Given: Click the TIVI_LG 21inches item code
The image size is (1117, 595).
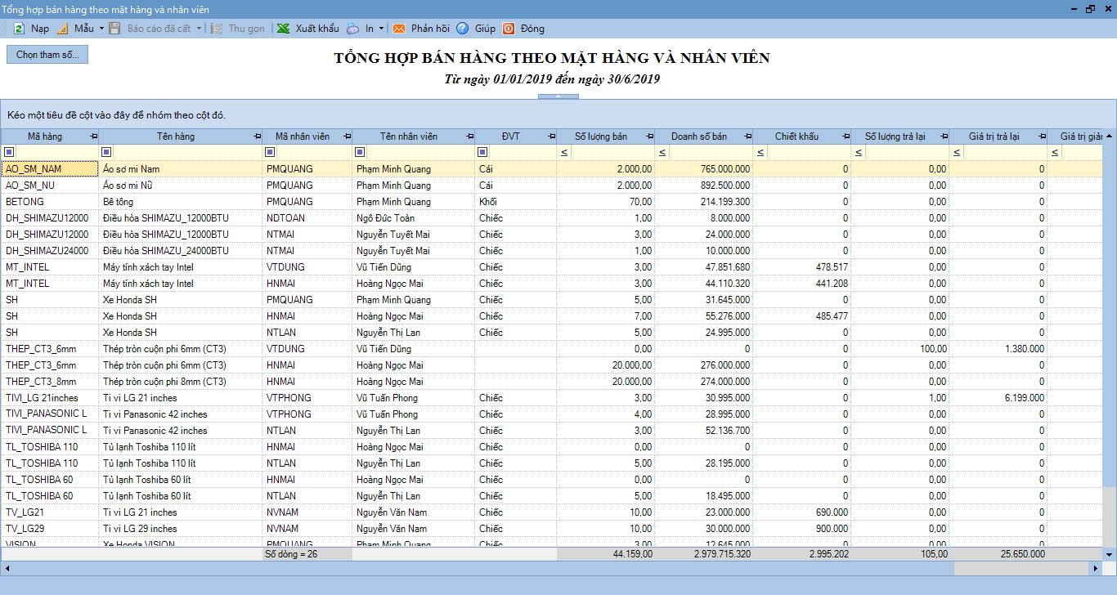Looking at the screenshot, I should tap(49, 398).
